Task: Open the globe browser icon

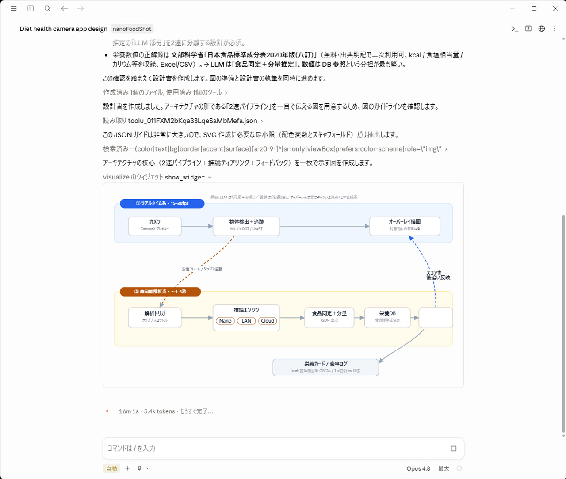Action: (x=542, y=29)
